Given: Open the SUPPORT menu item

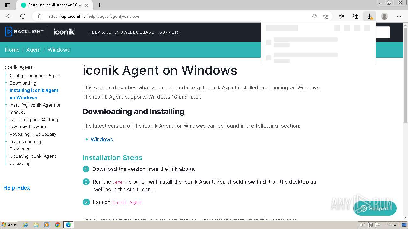Looking at the screenshot, I should (x=170, y=32).
